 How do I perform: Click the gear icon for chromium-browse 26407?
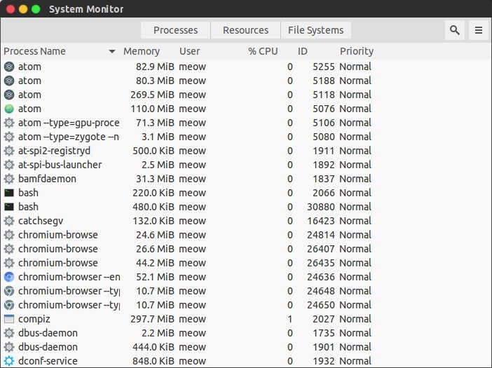point(9,249)
